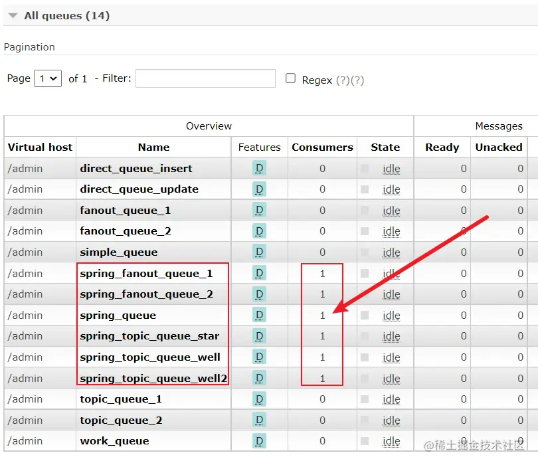538x465 pixels.
Task: Open simple_queue queue details
Action: tap(119, 252)
